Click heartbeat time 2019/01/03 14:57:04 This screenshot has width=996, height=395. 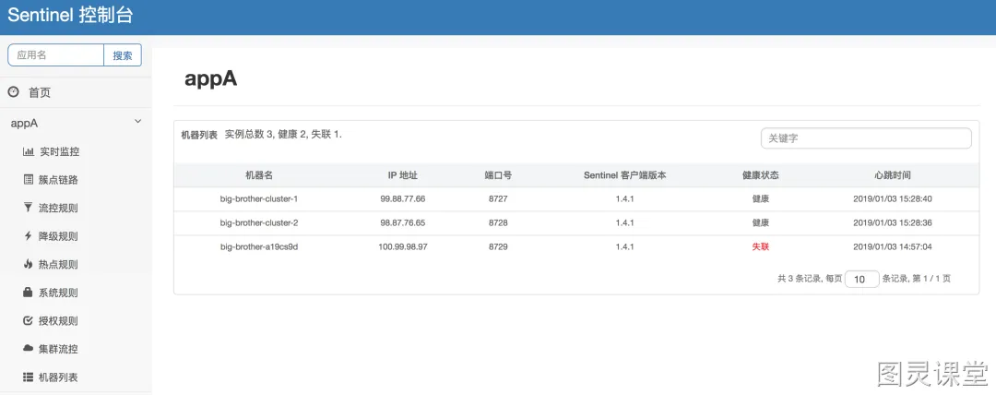click(893, 246)
